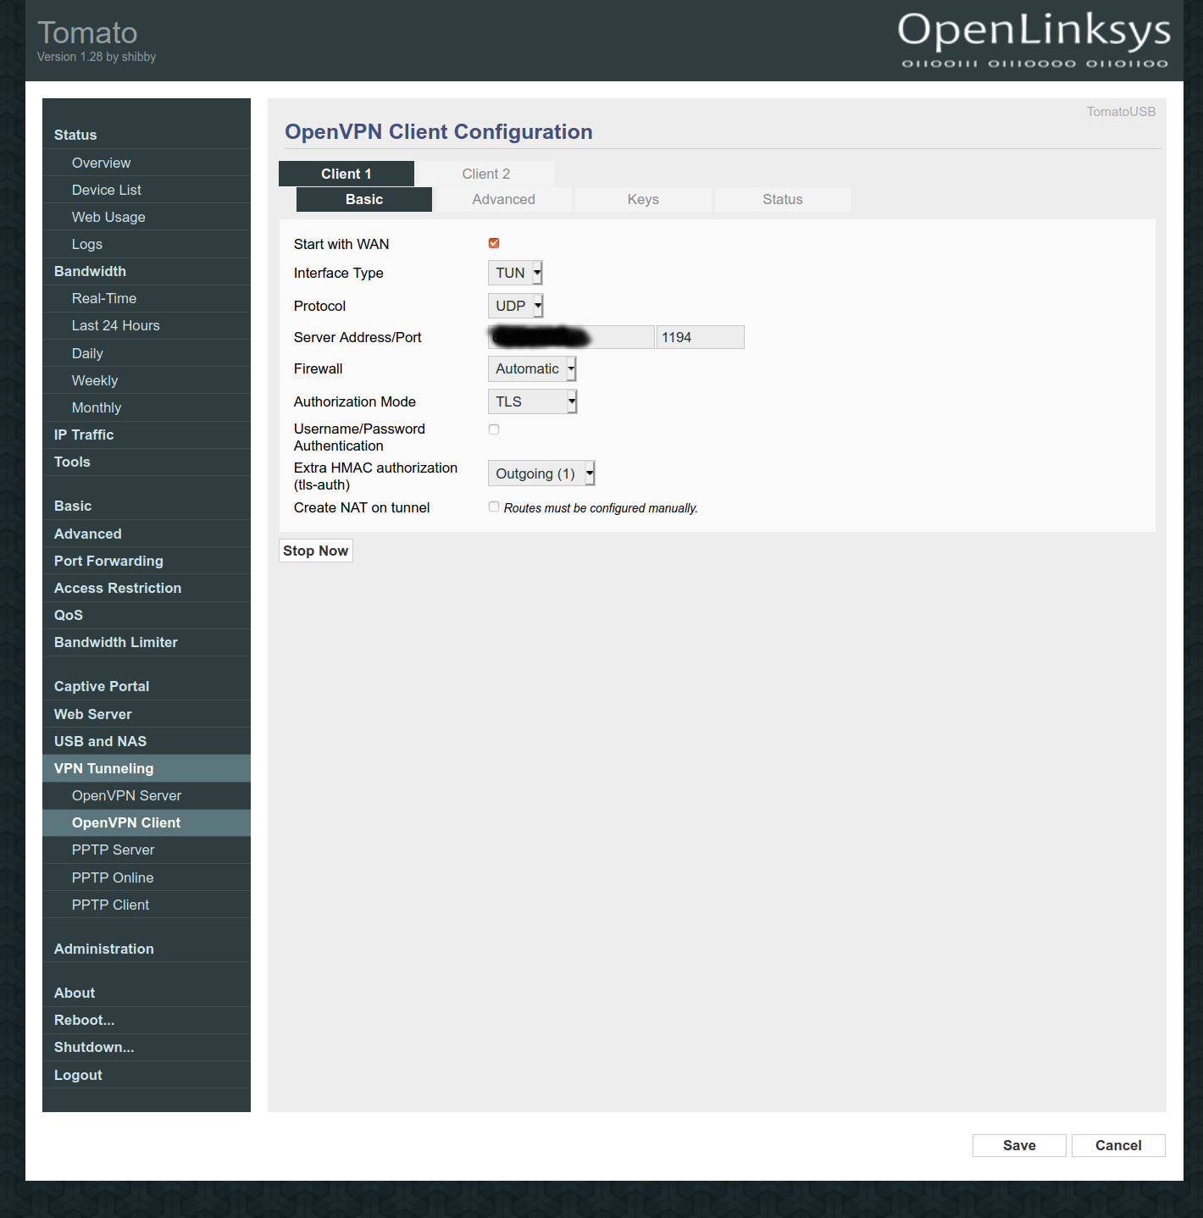Check Create NAT on tunnel
1203x1218 pixels.
click(494, 507)
